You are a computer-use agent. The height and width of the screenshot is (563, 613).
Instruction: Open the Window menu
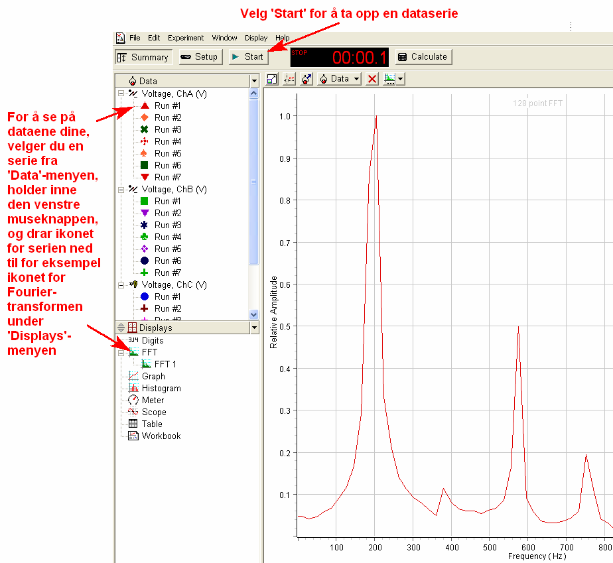pos(224,38)
